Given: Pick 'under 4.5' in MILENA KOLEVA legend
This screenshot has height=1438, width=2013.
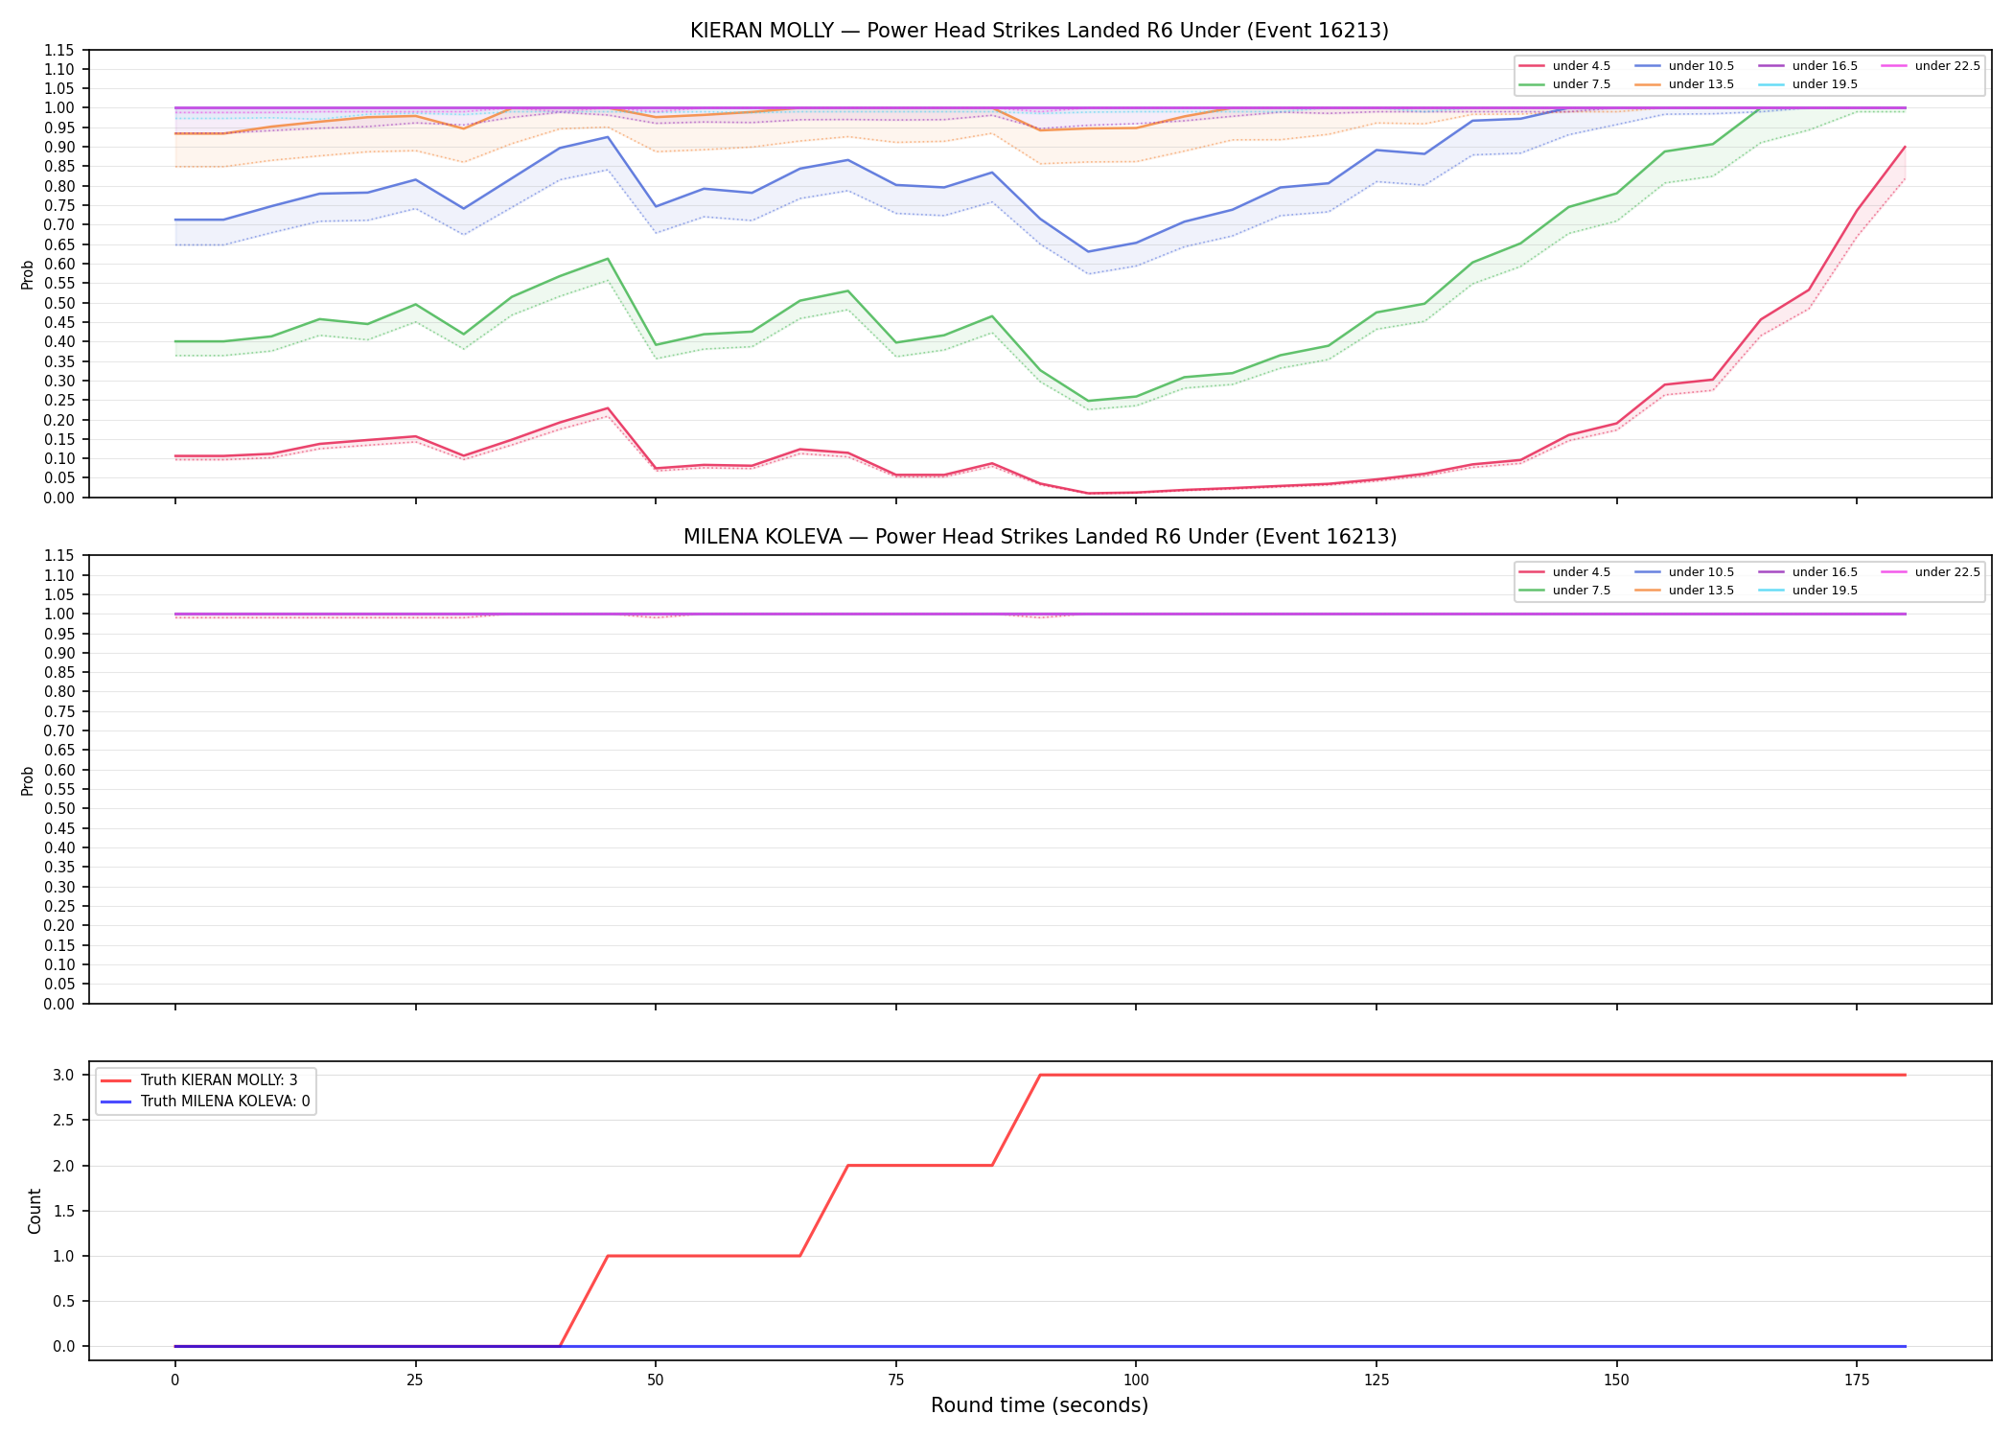Looking at the screenshot, I should pyautogui.click(x=1564, y=572).
